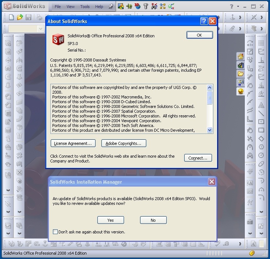270x259 pixels.
Task: Click the Print icon in toolbar
Action: tap(39, 17)
